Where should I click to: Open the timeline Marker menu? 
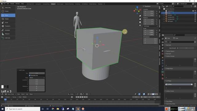[x=25, y=97]
